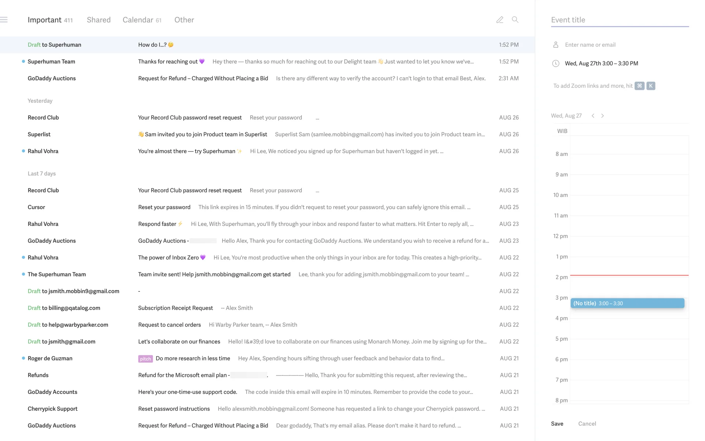Go to the next calendar day

pyautogui.click(x=603, y=116)
